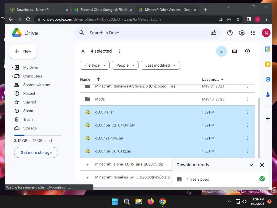Expand Computers tree arrow
This screenshot has width=277, height=208.
pos(12,76)
